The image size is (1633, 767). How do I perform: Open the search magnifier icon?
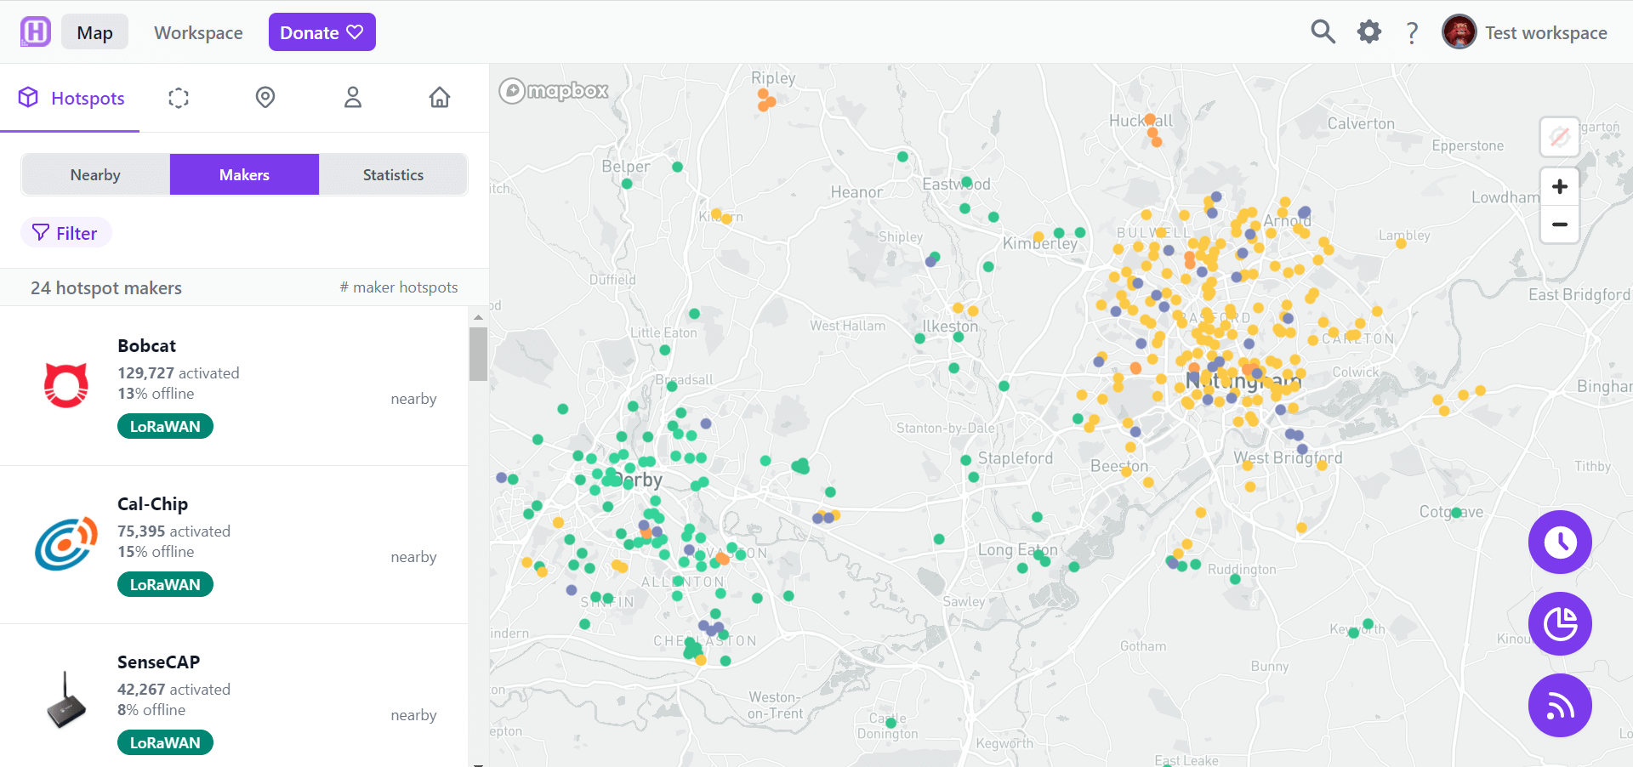pyautogui.click(x=1323, y=32)
